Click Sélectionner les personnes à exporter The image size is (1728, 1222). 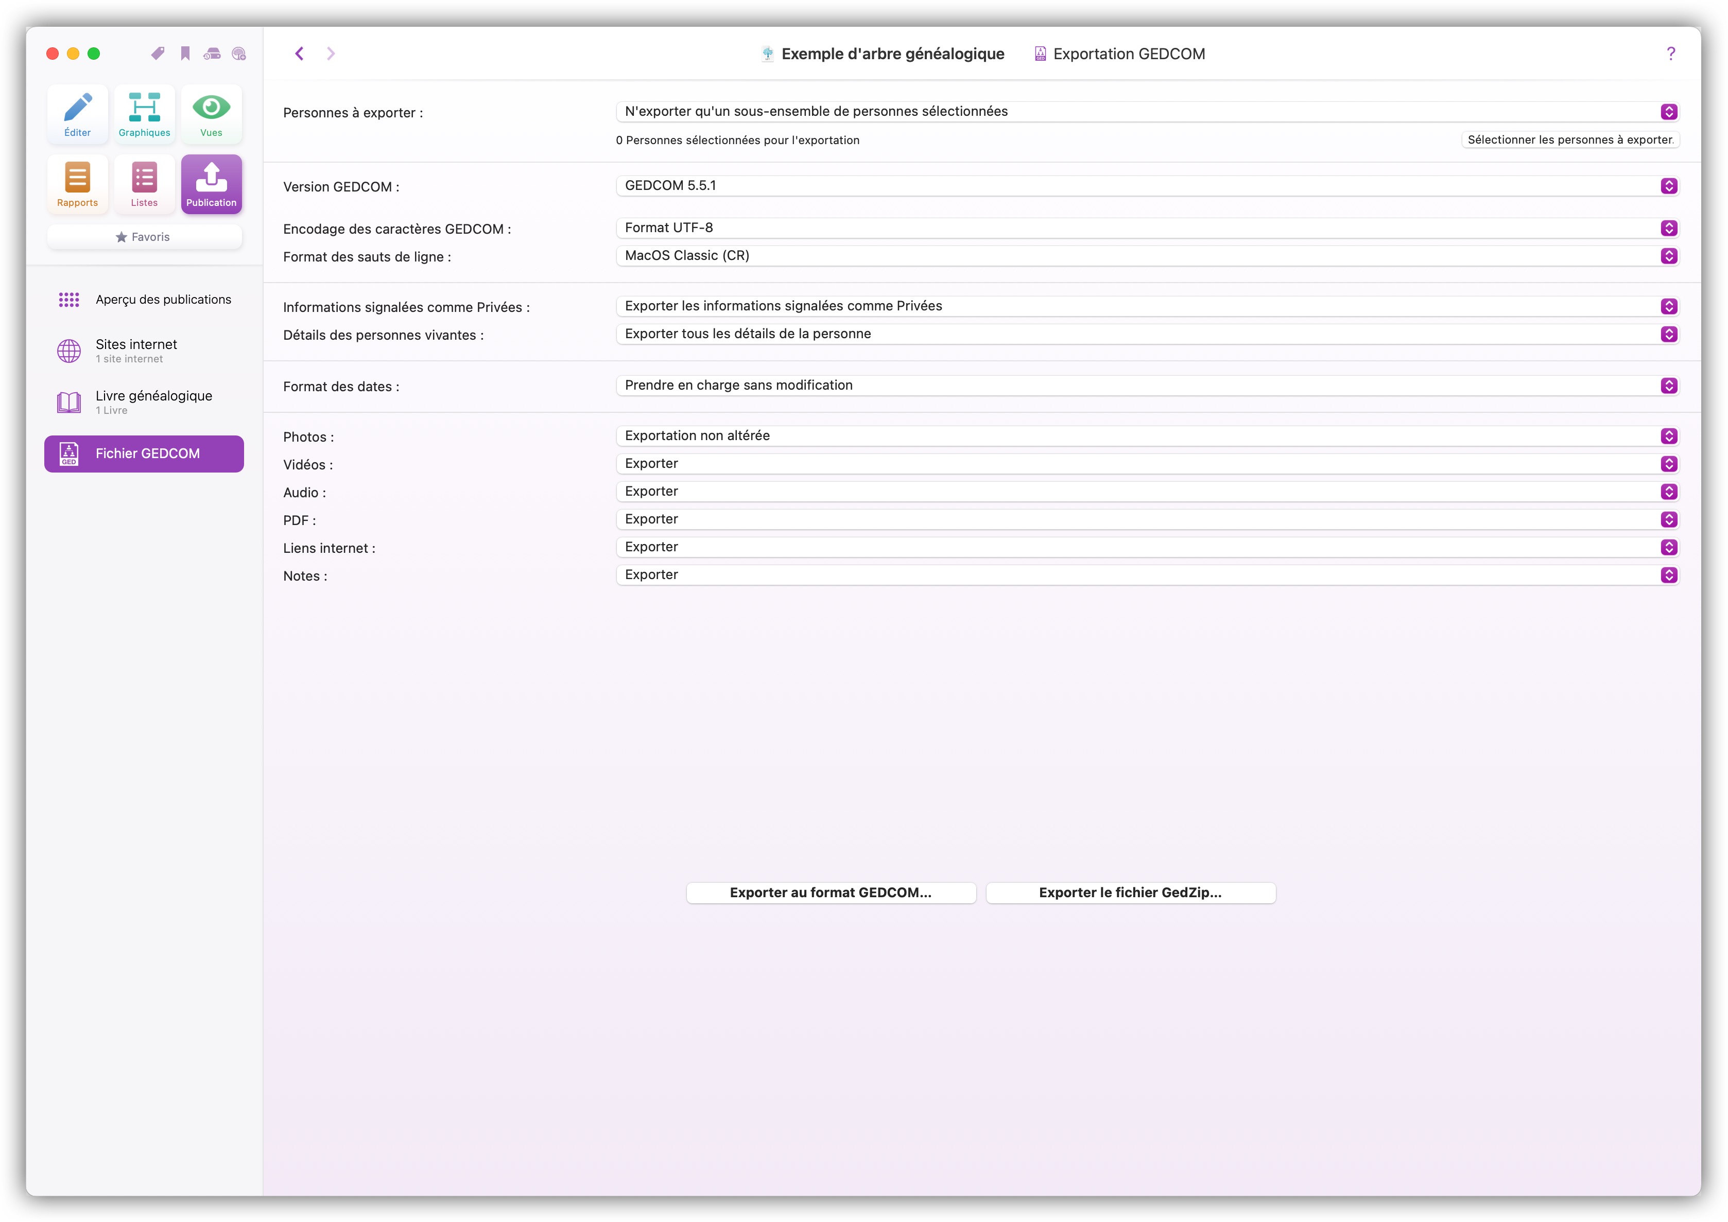(1571, 140)
